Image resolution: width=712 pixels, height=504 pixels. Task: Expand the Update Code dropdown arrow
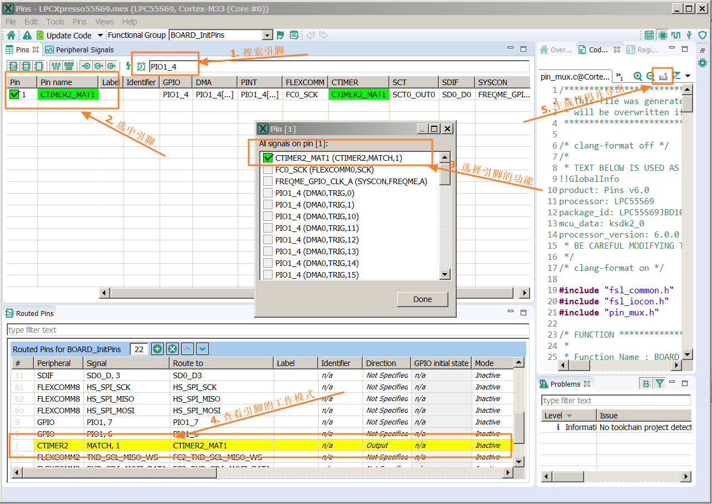(x=100, y=35)
